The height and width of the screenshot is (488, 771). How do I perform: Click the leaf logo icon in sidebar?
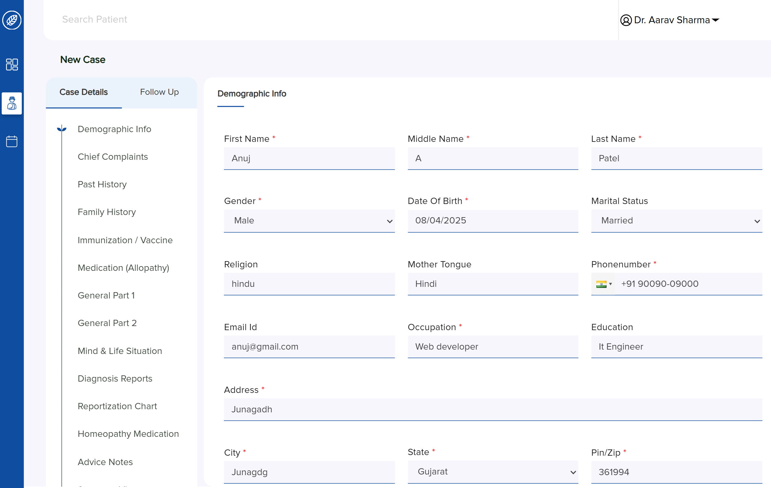pos(12,20)
